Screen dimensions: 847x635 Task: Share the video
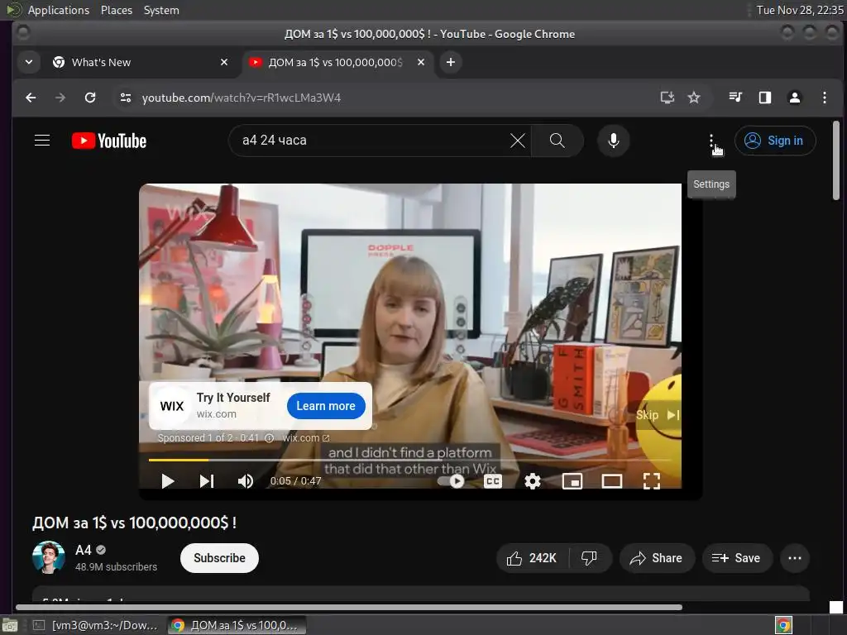(x=656, y=558)
